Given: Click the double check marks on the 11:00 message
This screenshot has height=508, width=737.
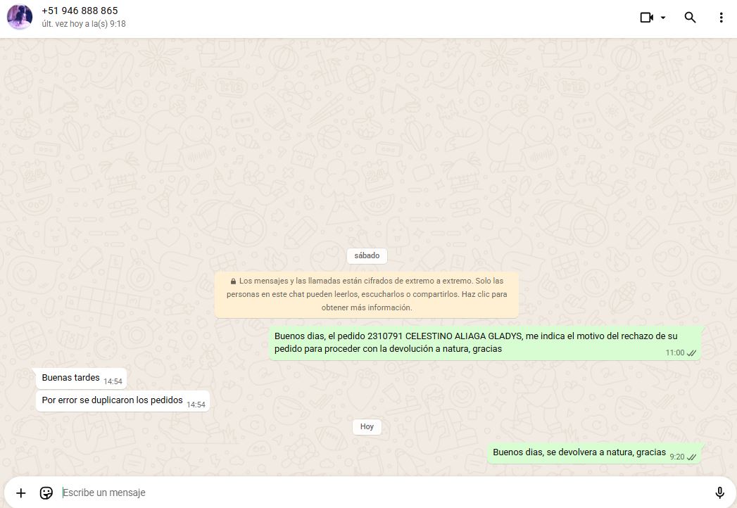Looking at the screenshot, I should tap(691, 353).
